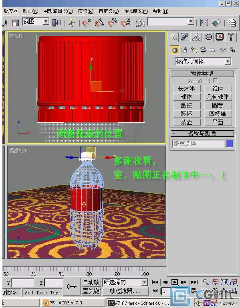Screen dimensions: 240x308
Task: Select the Space Warps category icon
Action: (x=222, y=50)
